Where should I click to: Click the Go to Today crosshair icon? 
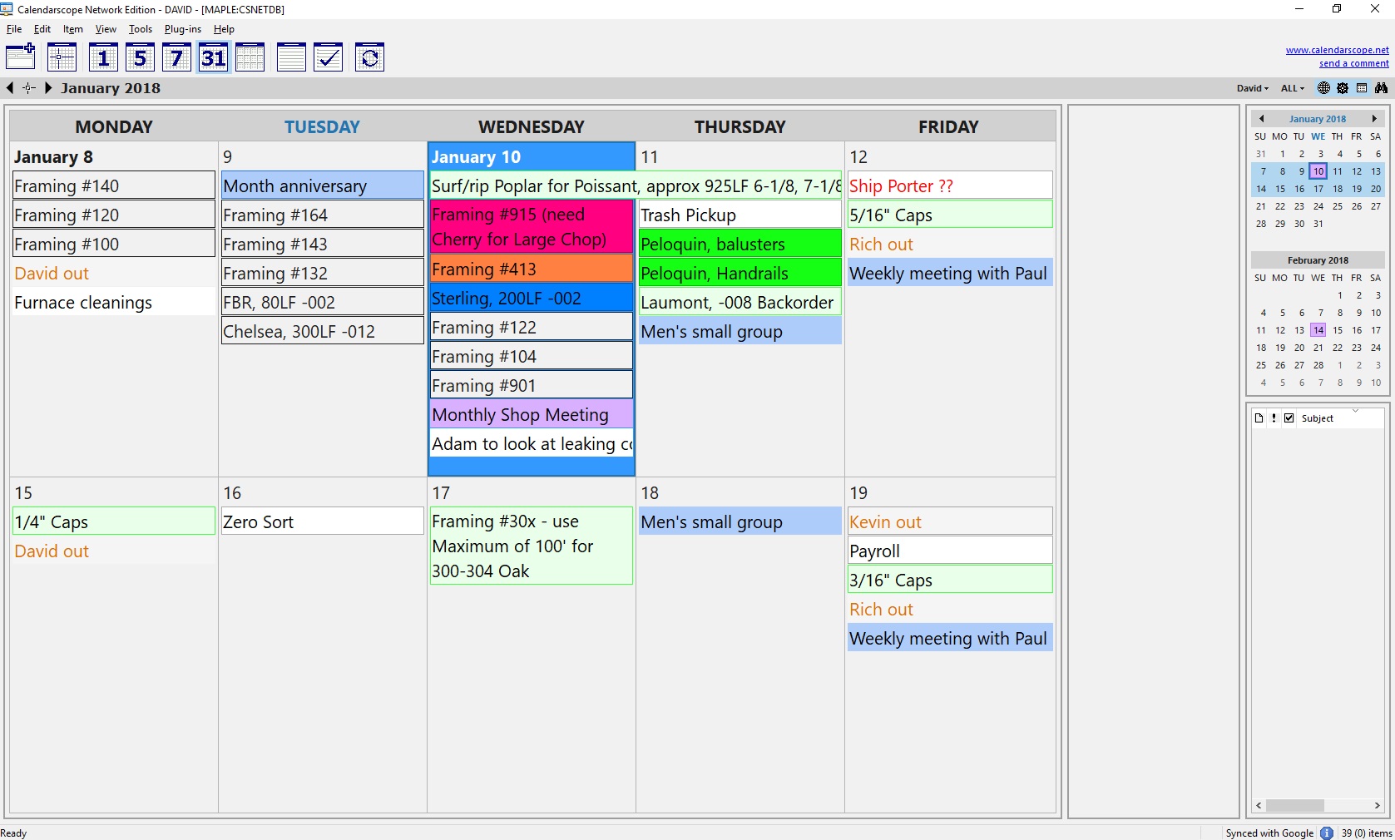click(x=62, y=57)
